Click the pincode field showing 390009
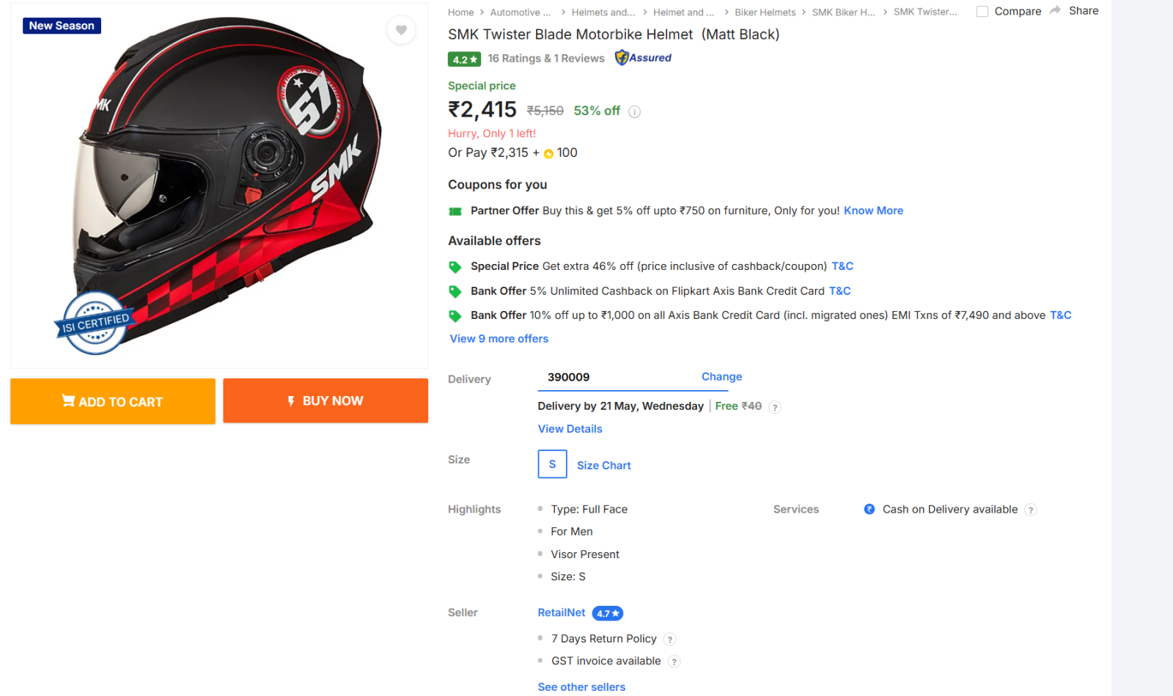 click(x=612, y=377)
